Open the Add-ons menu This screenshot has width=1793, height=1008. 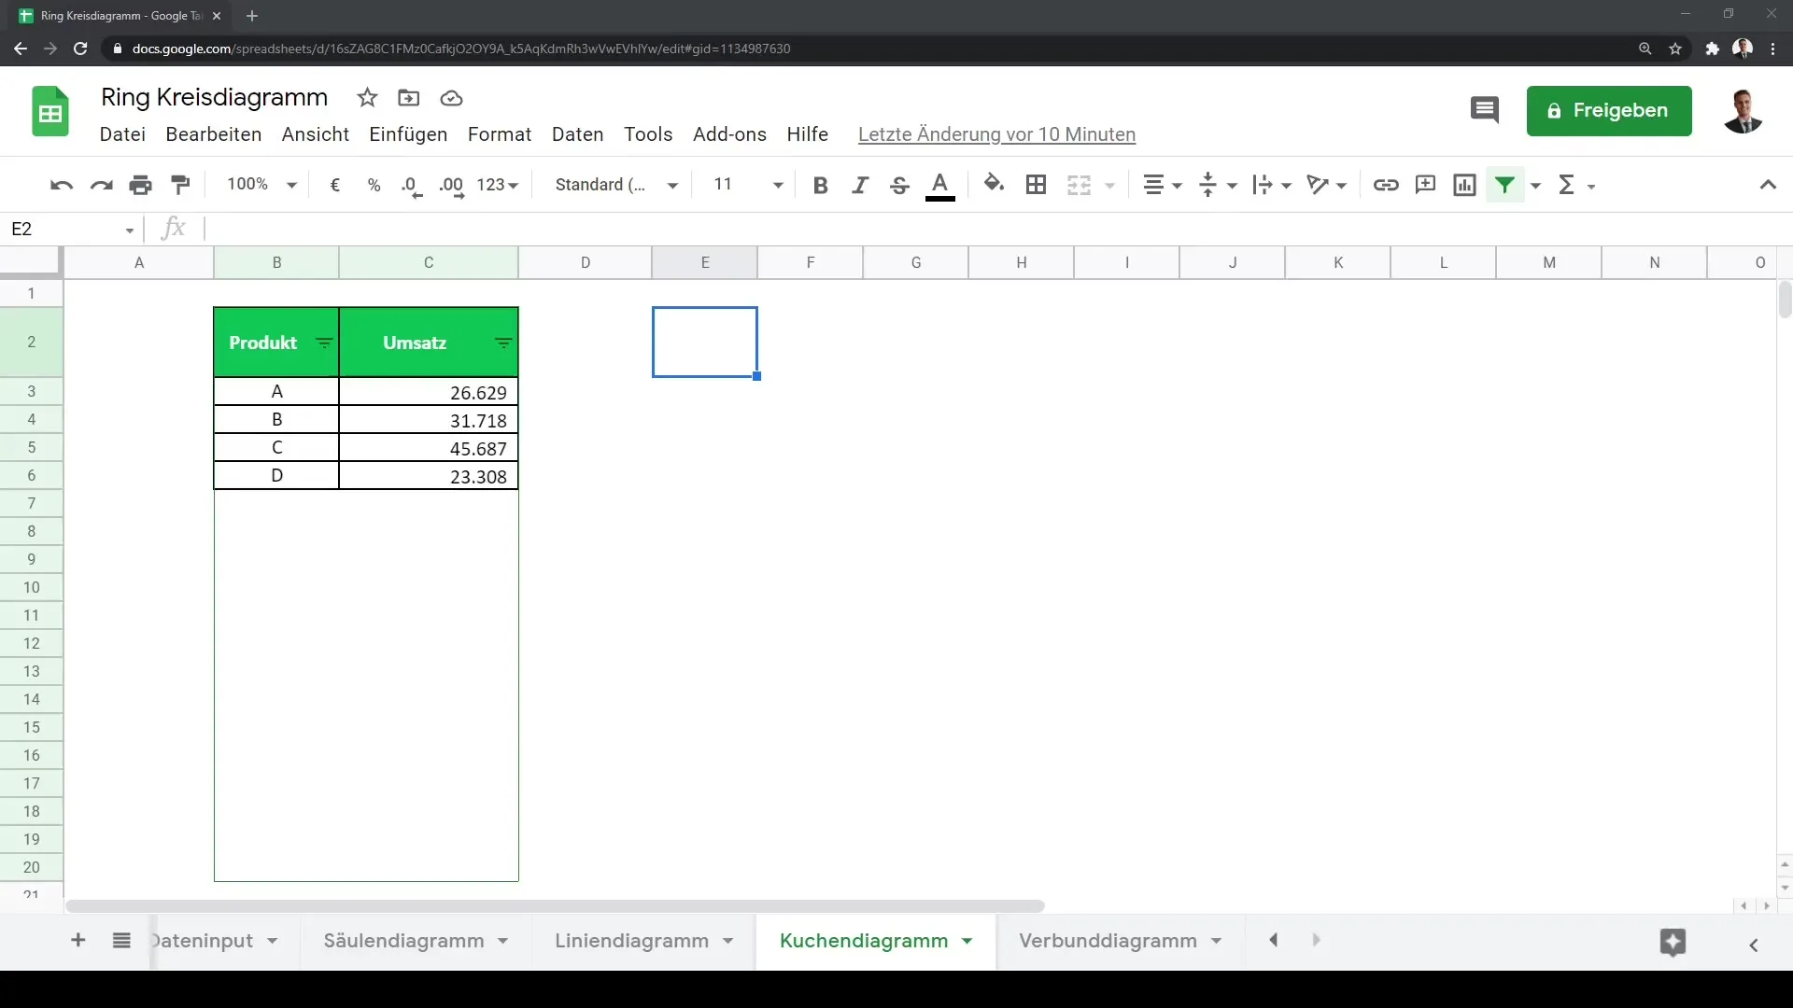pyautogui.click(x=729, y=134)
